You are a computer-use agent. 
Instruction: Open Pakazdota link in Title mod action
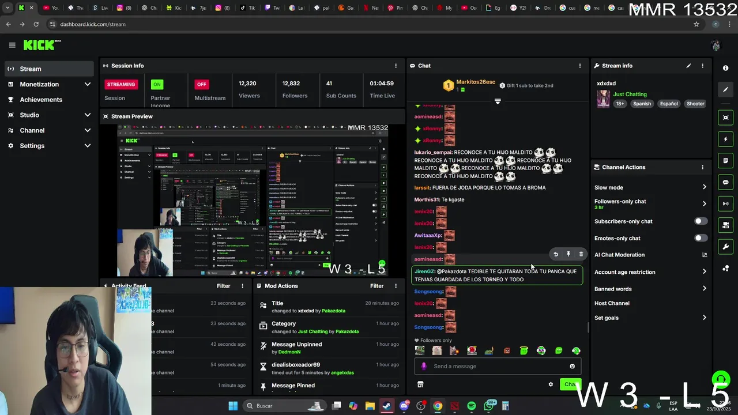pyautogui.click(x=333, y=311)
